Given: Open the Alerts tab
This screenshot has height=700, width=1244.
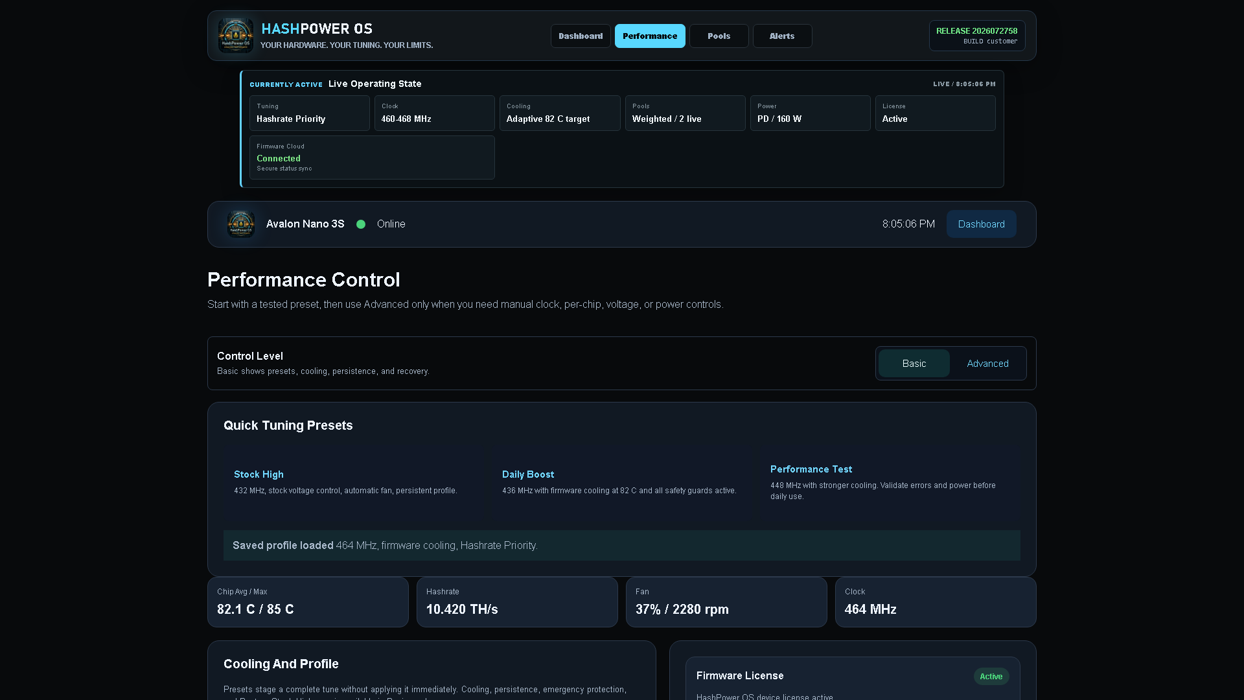Looking at the screenshot, I should 782,36.
